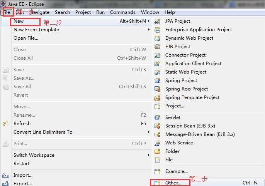Click the Project... wizard icon
Viewport: 265px width, 186px height.
(x=157, y=106)
